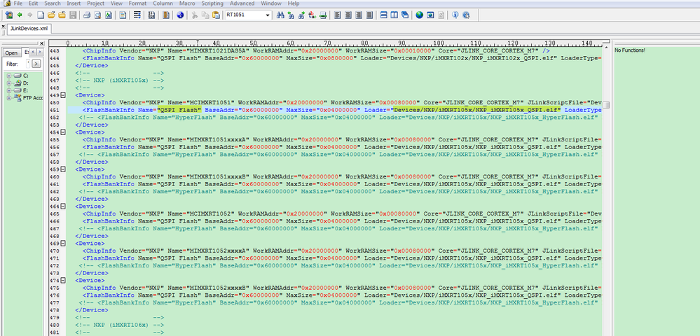Screen dimensions: 700x336
Task: Split window vertically
Action: click(394, 15)
